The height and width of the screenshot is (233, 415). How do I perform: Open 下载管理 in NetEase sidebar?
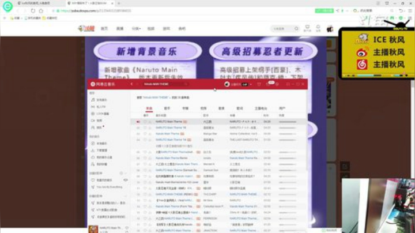pyautogui.click(x=99, y=150)
